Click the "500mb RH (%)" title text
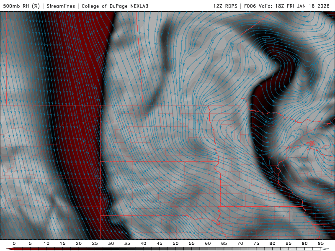The height and width of the screenshot is (251, 335). (22, 6)
